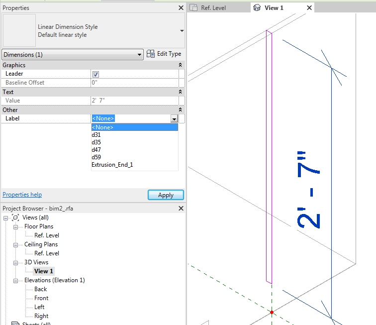Switch to the Ref. Level view tab
Screen dimensions: 376x325
pyautogui.click(x=213, y=8)
